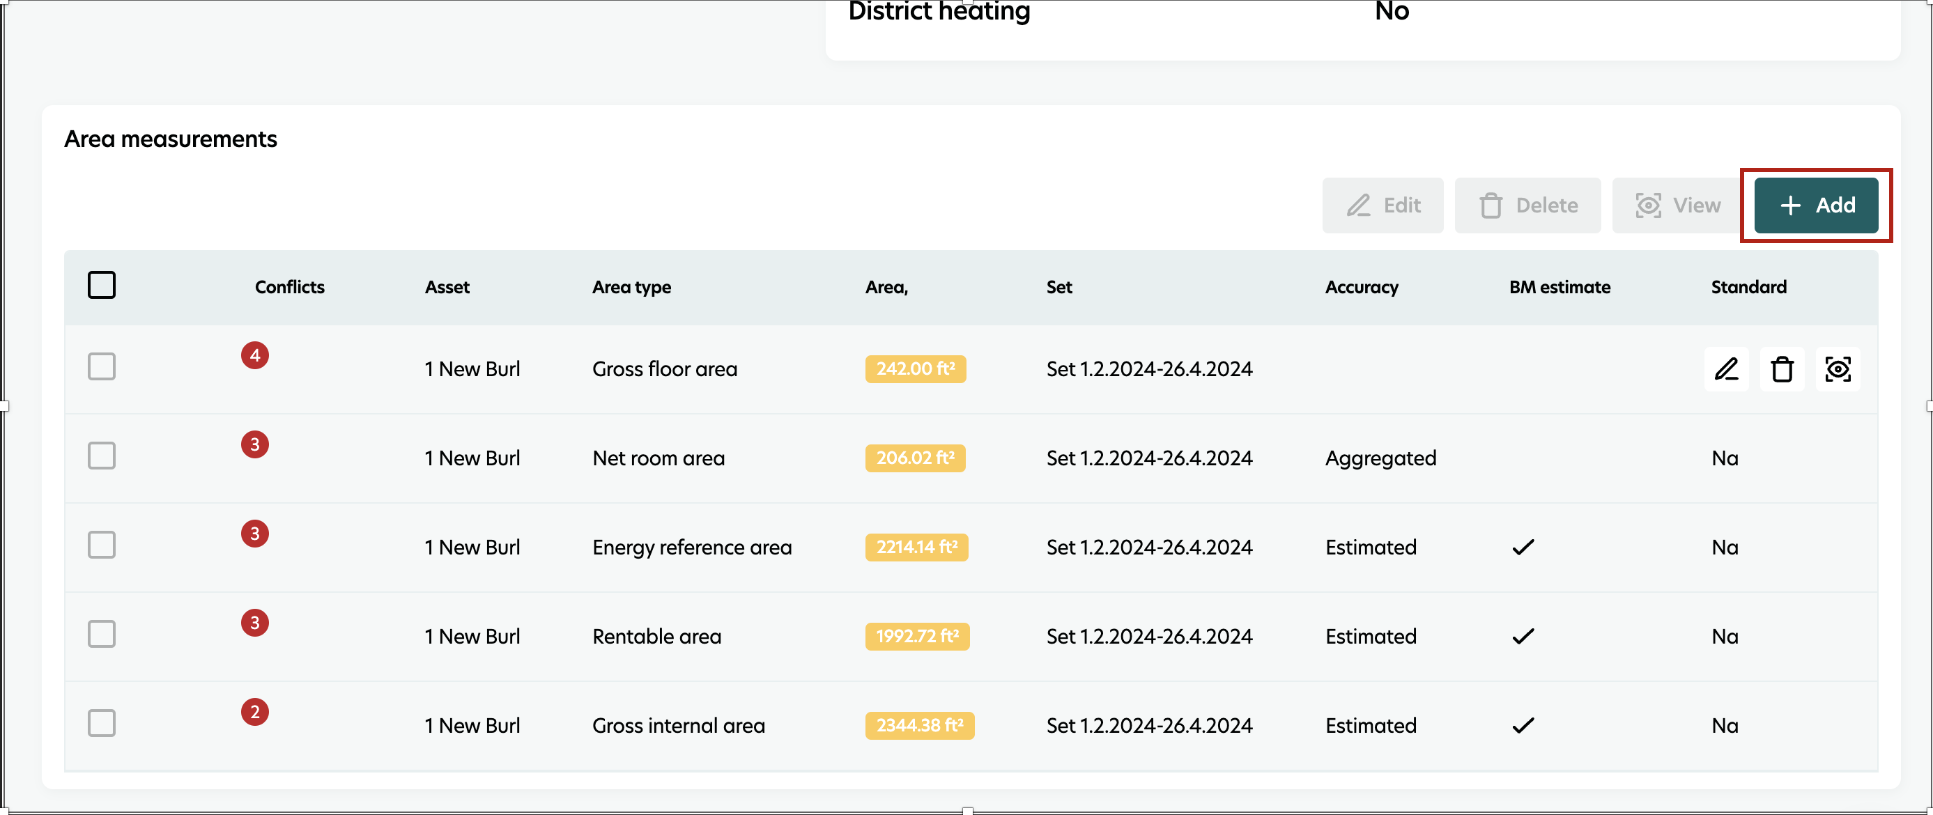Image resolution: width=1933 pixels, height=815 pixels.
Task: Click the 242.00 ft² area tag
Action: tap(916, 369)
